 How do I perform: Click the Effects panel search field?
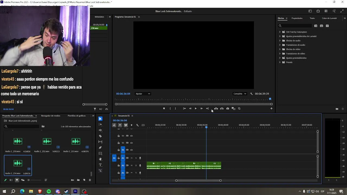[x=295, y=26]
